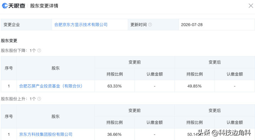This screenshot has height=140, width=255.
Task: Click 股东股份上升：1个 label
Action: [18, 99]
